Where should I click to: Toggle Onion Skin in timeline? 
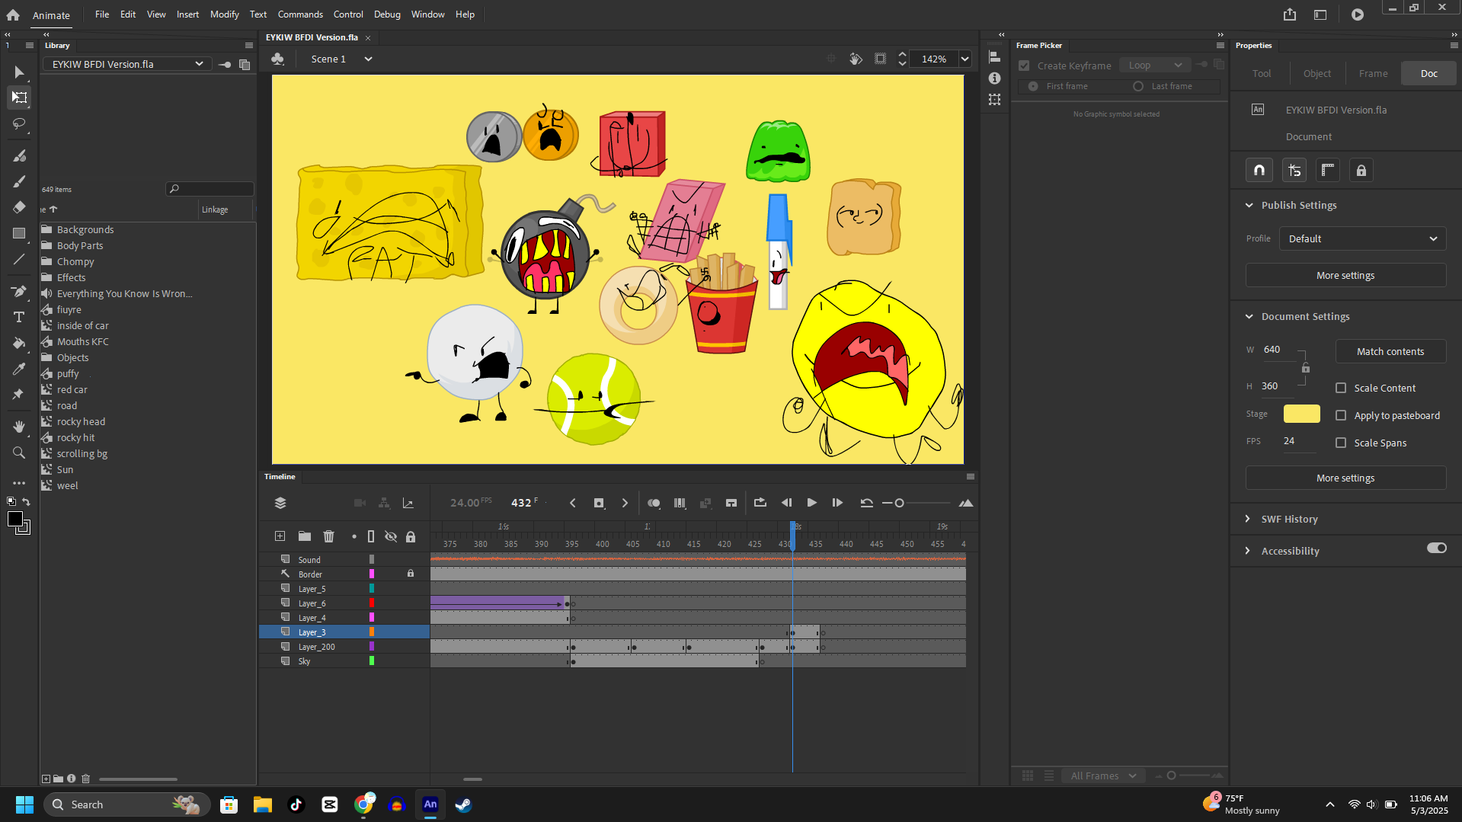(x=654, y=503)
